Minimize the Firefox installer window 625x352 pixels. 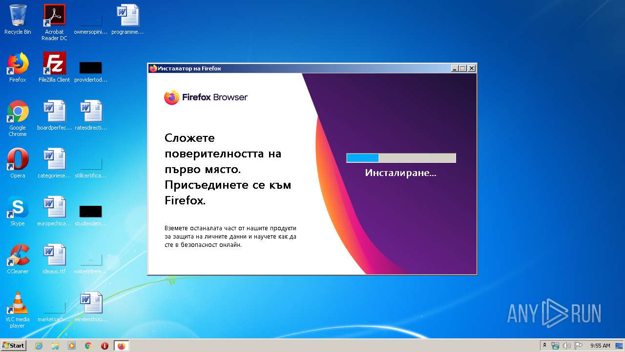coord(455,68)
